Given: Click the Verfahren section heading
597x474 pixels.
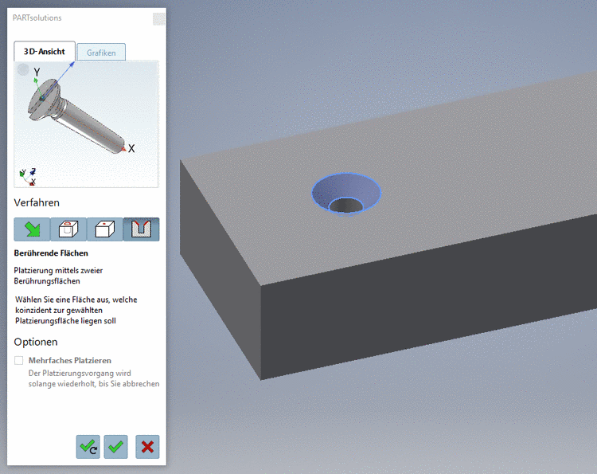Looking at the screenshot, I should [37, 202].
